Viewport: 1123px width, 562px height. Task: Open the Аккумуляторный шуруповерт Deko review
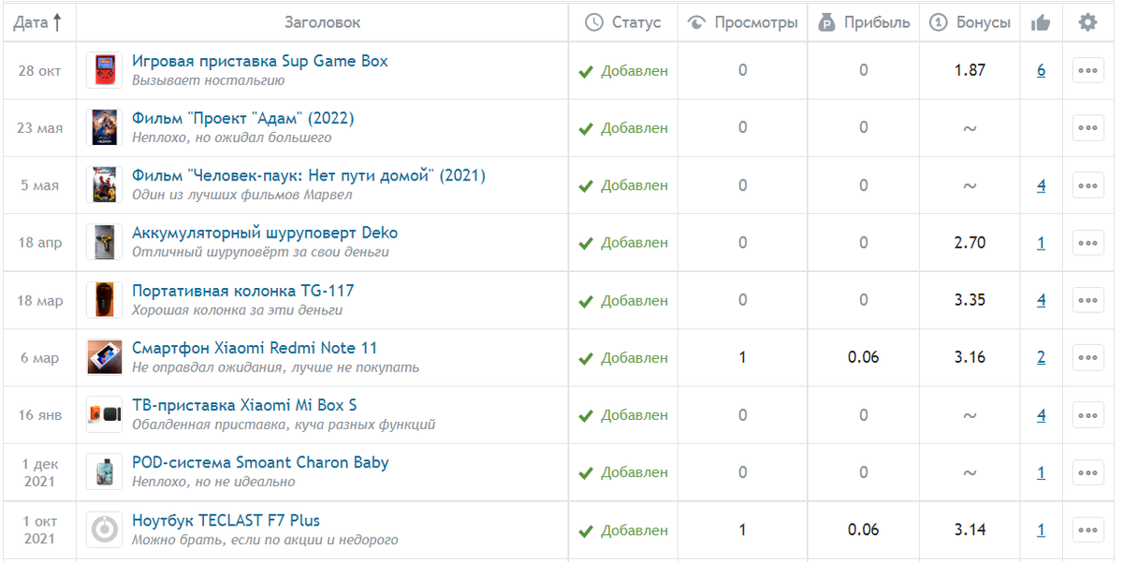tap(265, 233)
